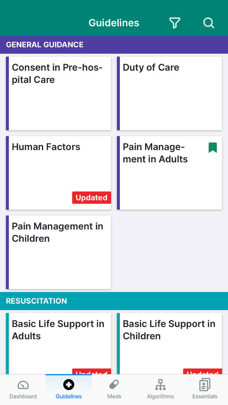Switch to the Algorithms tab label

point(160,397)
